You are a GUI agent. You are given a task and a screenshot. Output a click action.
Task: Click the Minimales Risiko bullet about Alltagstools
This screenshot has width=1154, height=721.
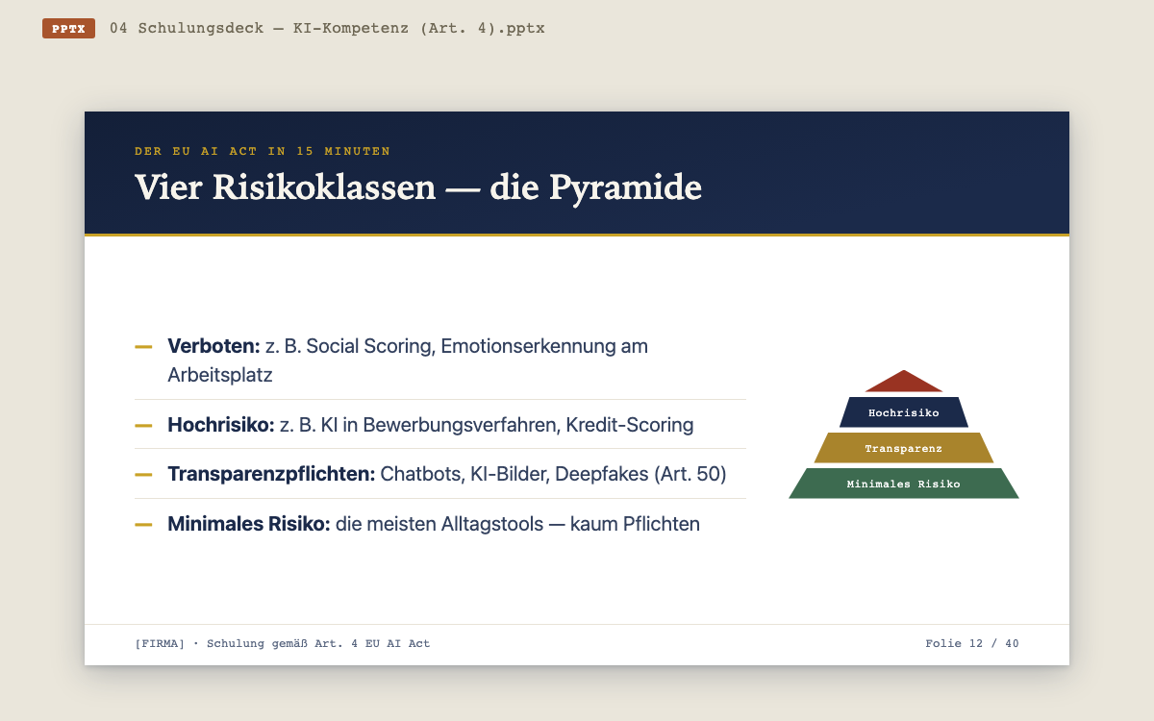point(440,524)
